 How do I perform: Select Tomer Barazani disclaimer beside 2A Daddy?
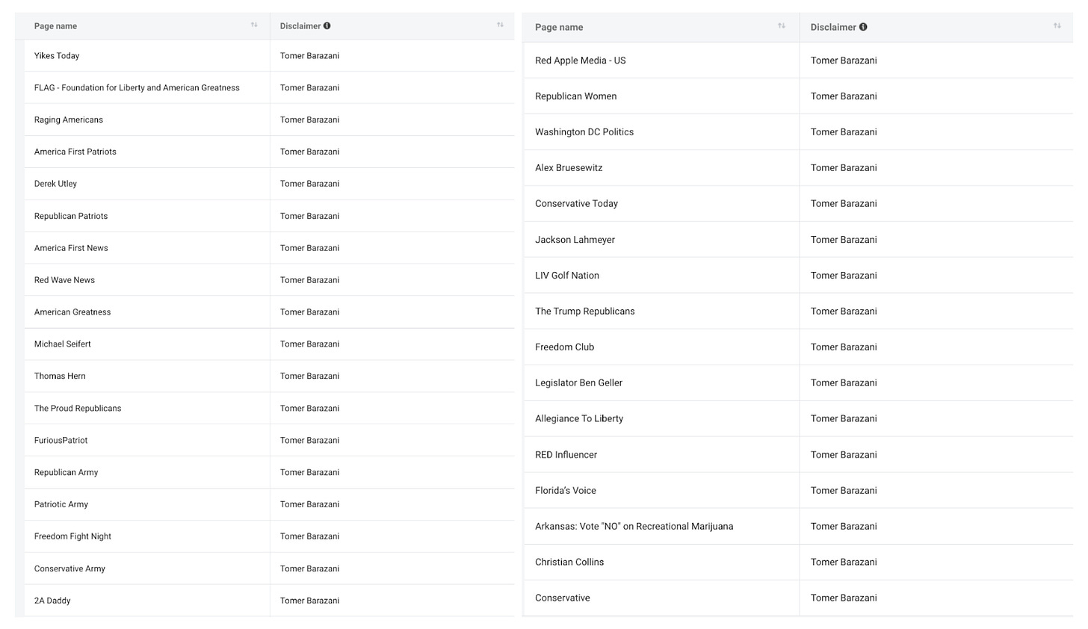coord(309,601)
